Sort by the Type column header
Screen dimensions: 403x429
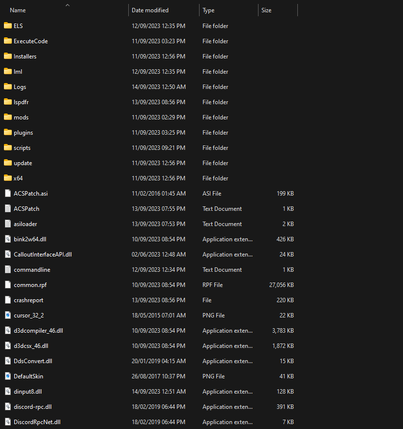click(208, 10)
